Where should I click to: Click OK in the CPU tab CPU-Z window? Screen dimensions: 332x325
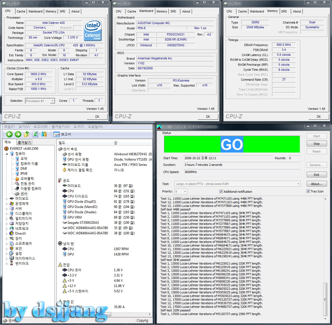[97, 116]
